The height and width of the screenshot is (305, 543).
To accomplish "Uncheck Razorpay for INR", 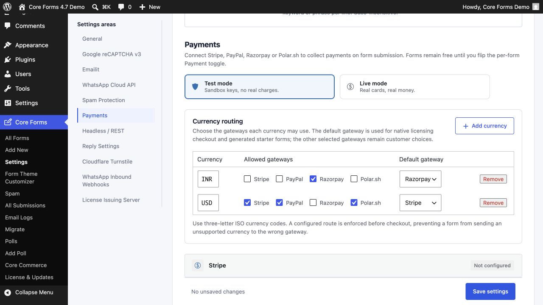I will point(313,179).
